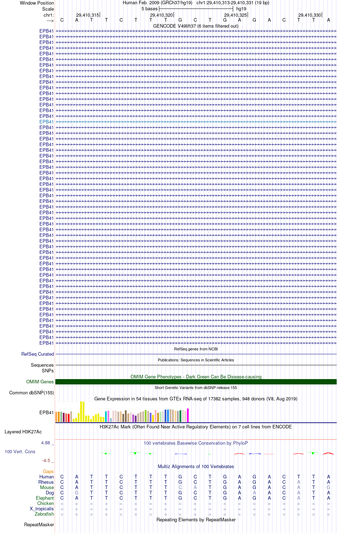Click the orange Gaps label
The height and width of the screenshot is (533, 337).
click(48, 471)
